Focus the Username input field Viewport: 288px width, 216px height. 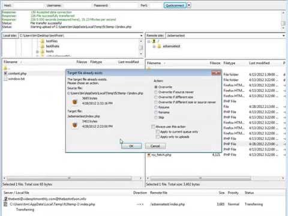click(x=77, y=5)
